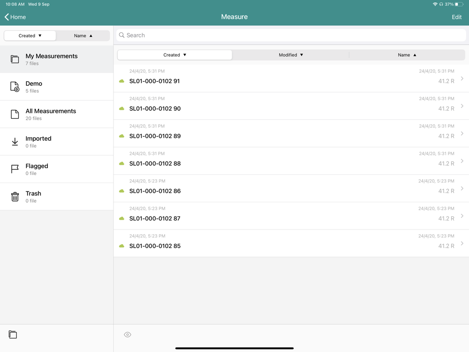The width and height of the screenshot is (469, 352).
Task: Open the Imported folder
Action: tap(57, 142)
